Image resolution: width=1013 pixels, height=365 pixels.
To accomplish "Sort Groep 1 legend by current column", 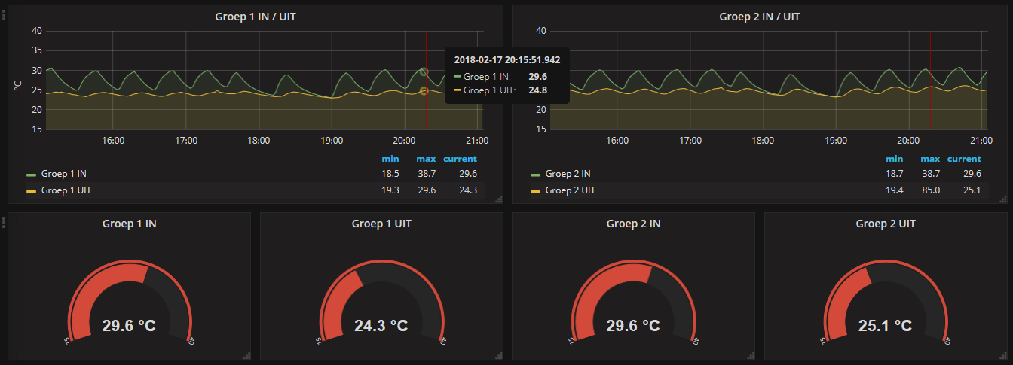I will pyautogui.click(x=460, y=159).
